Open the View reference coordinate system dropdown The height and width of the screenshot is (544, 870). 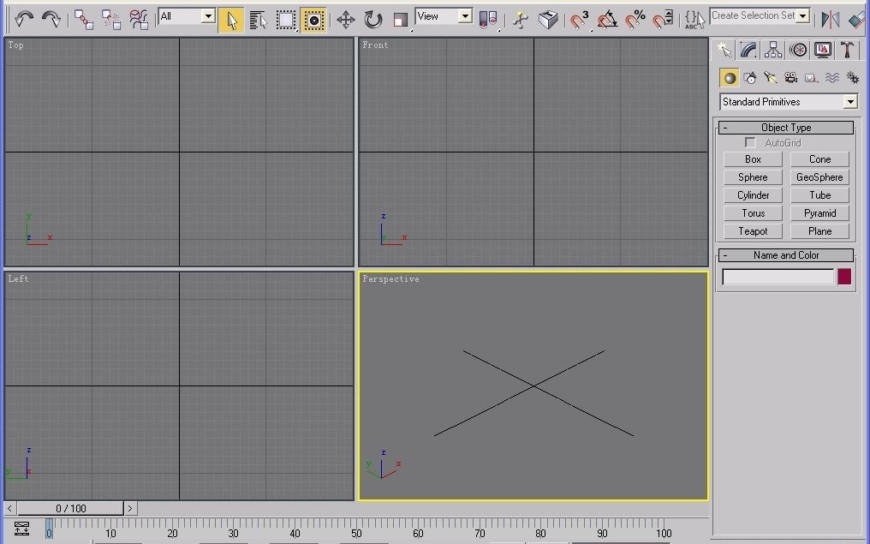tap(444, 15)
